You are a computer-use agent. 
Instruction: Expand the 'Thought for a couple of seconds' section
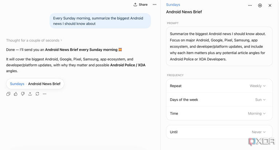pos(34,40)
